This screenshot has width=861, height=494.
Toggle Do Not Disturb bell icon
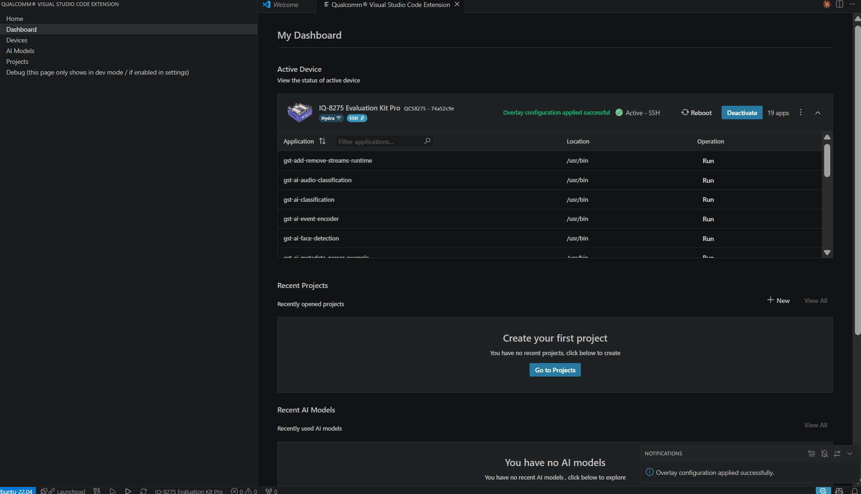coord(824,453)
